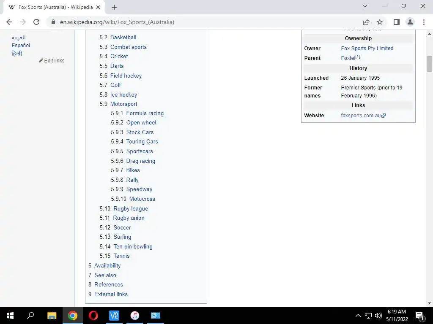Show hidden system tray icons
The width and height of the screenshot is (433, 324).
[358, 316]
